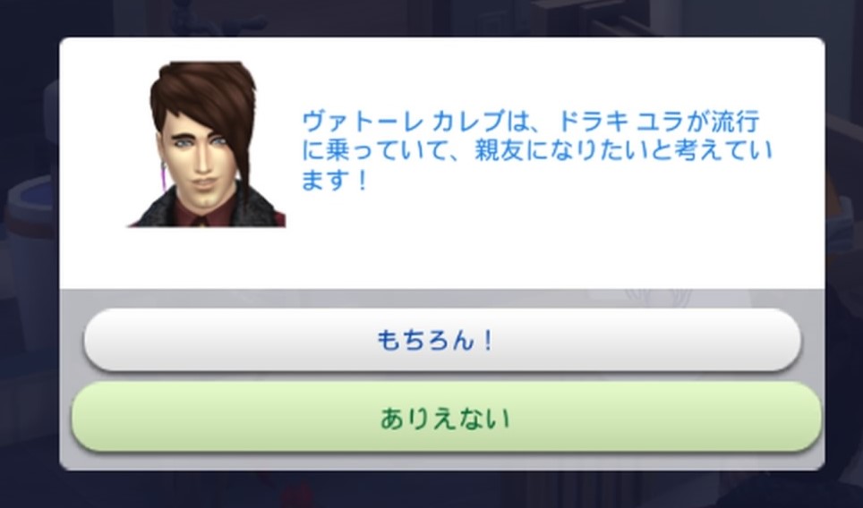The width and height of the screenshot is (863, 508).
Task: Click the blue dialog message text
Action: tap(536, 150)
